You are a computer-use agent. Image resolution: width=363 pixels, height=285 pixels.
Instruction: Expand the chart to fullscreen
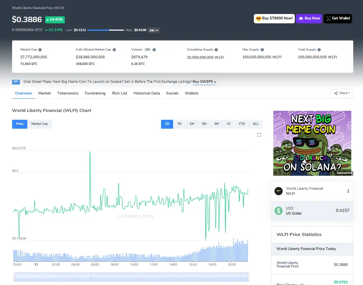259,135
